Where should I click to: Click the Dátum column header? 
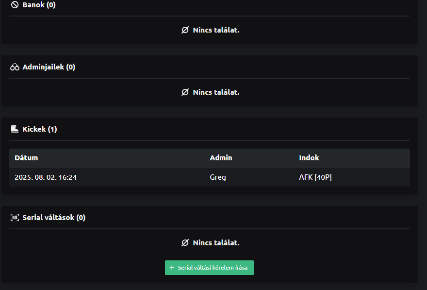26,158
